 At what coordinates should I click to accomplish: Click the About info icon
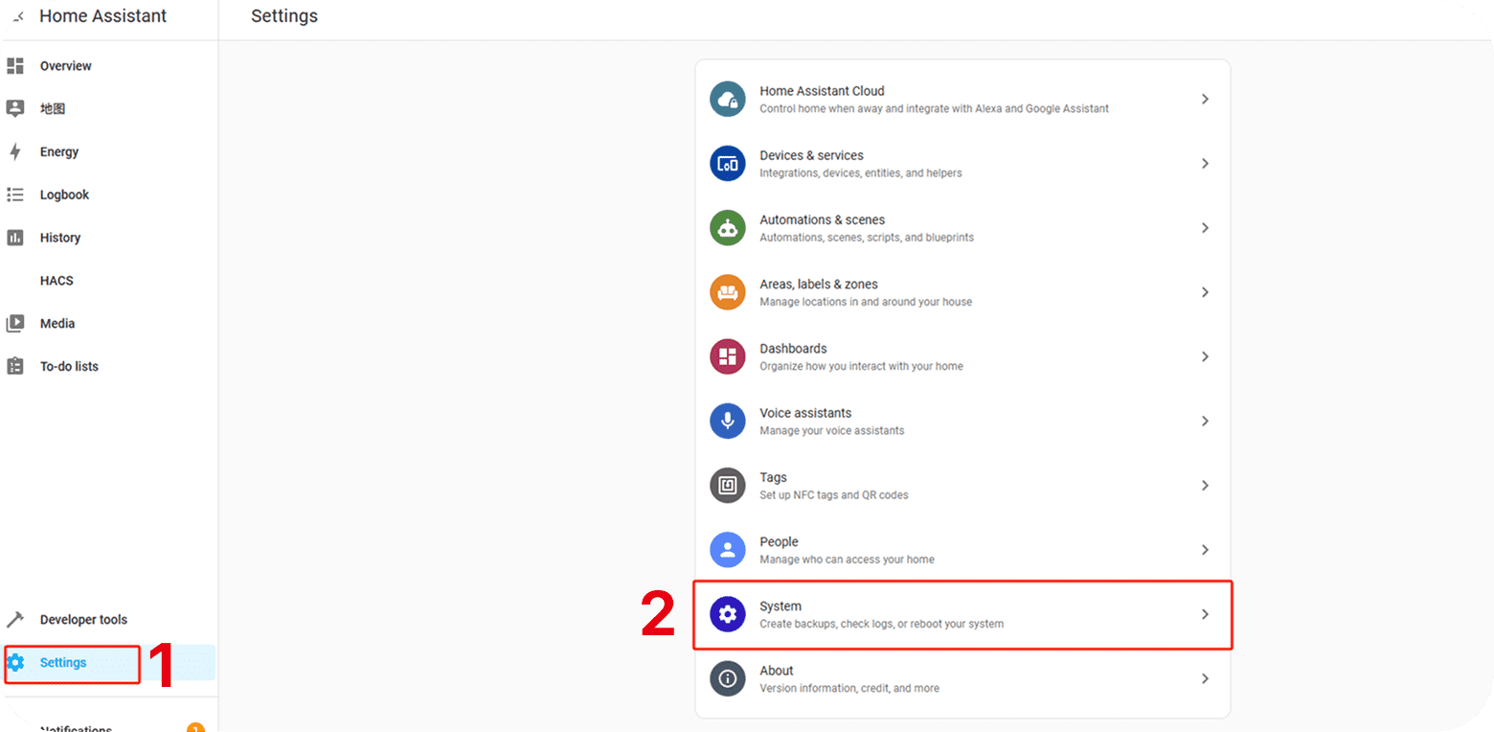pos(727,678)
